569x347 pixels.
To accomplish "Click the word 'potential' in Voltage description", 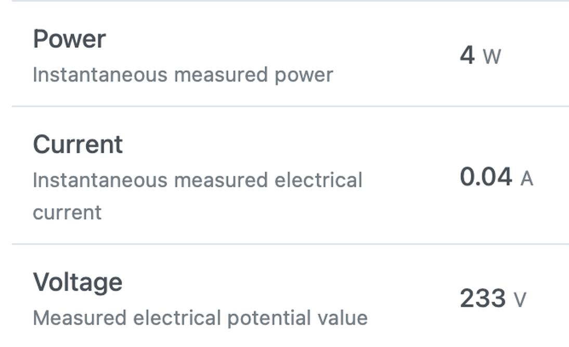I will click(x=269, y=318).
